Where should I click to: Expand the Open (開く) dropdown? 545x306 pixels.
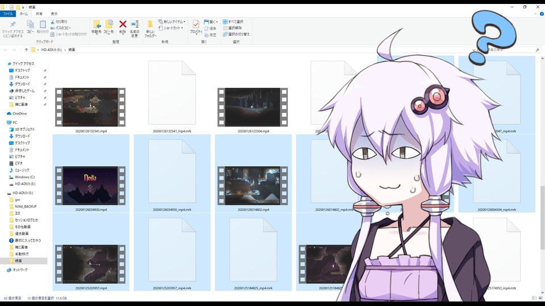217,22
